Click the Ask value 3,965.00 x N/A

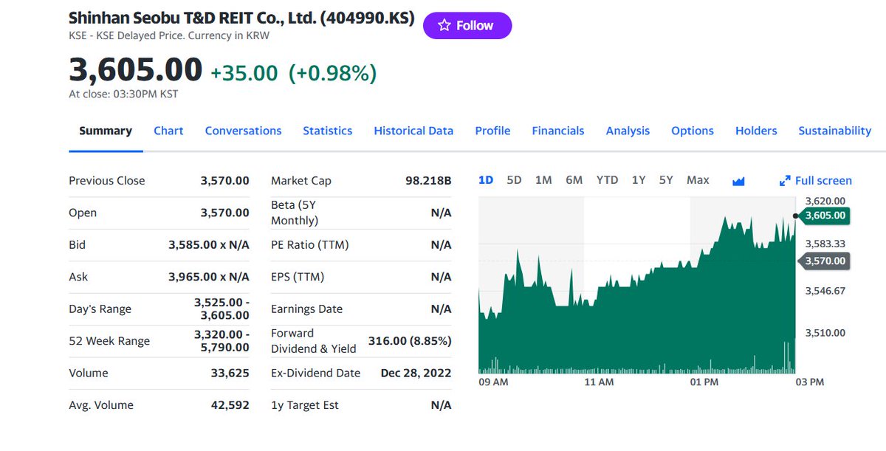pos(209,277)
